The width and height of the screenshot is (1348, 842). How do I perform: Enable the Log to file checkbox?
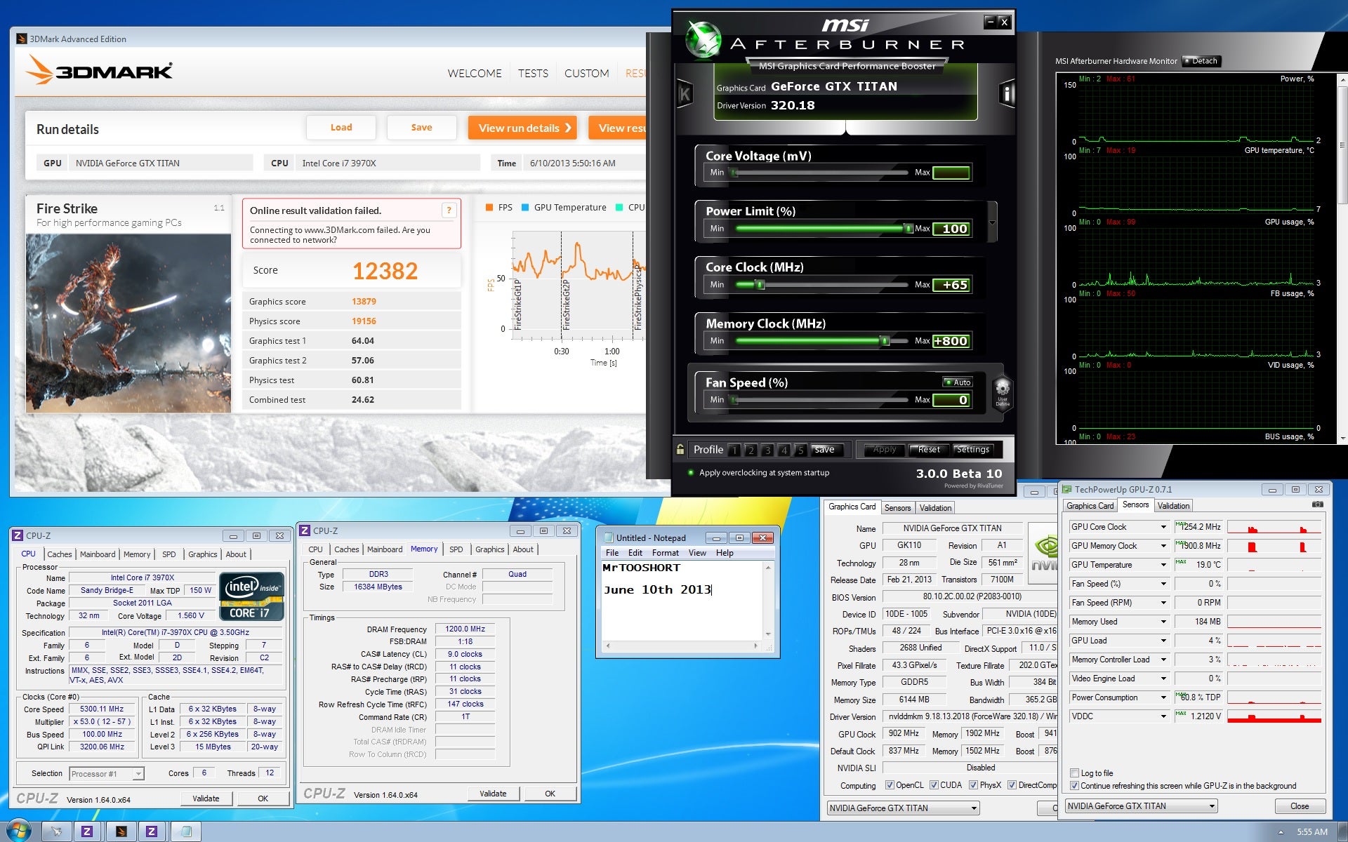coord(1074,773)
